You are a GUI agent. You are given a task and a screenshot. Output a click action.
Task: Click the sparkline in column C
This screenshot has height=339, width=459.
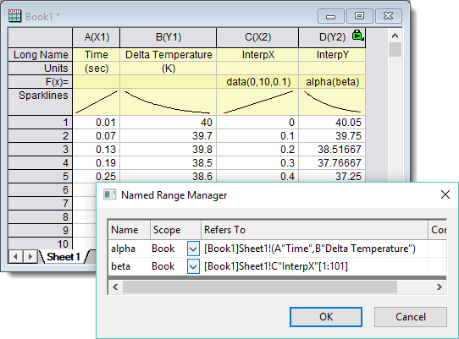pyautogui.click(x=257, y=101)
